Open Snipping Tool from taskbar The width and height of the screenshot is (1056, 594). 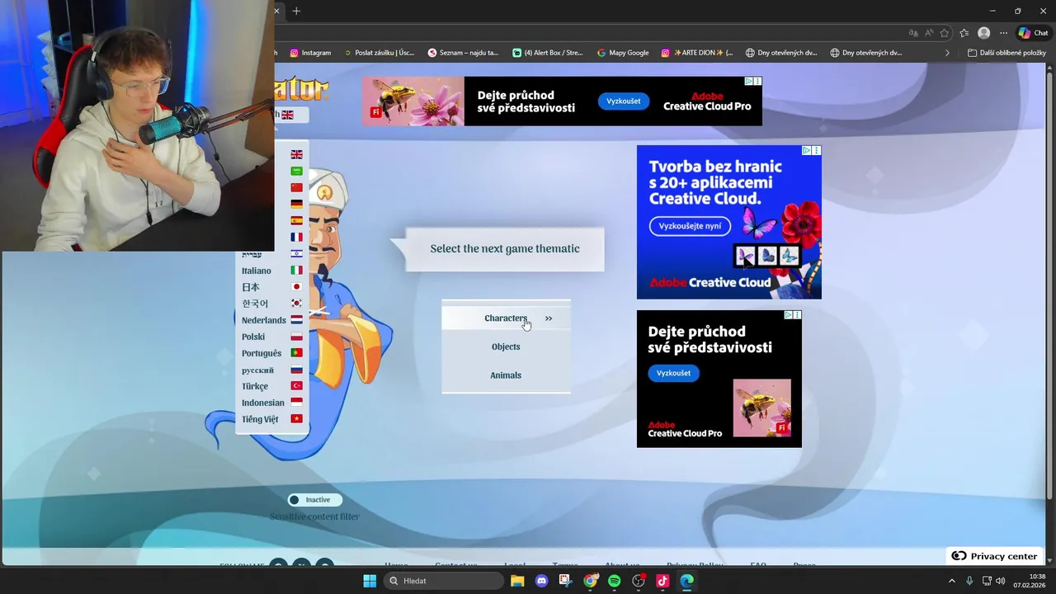click(x=566, y=581)
